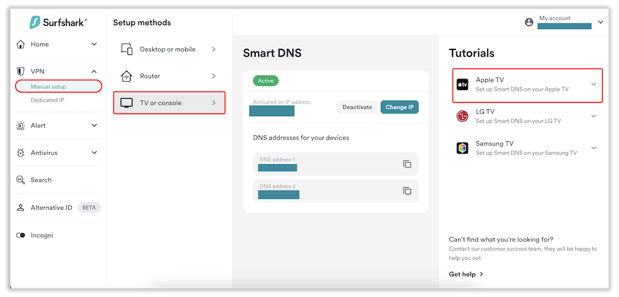Expand the Alert menu chevron
The image size is (619, 297).
94,126
